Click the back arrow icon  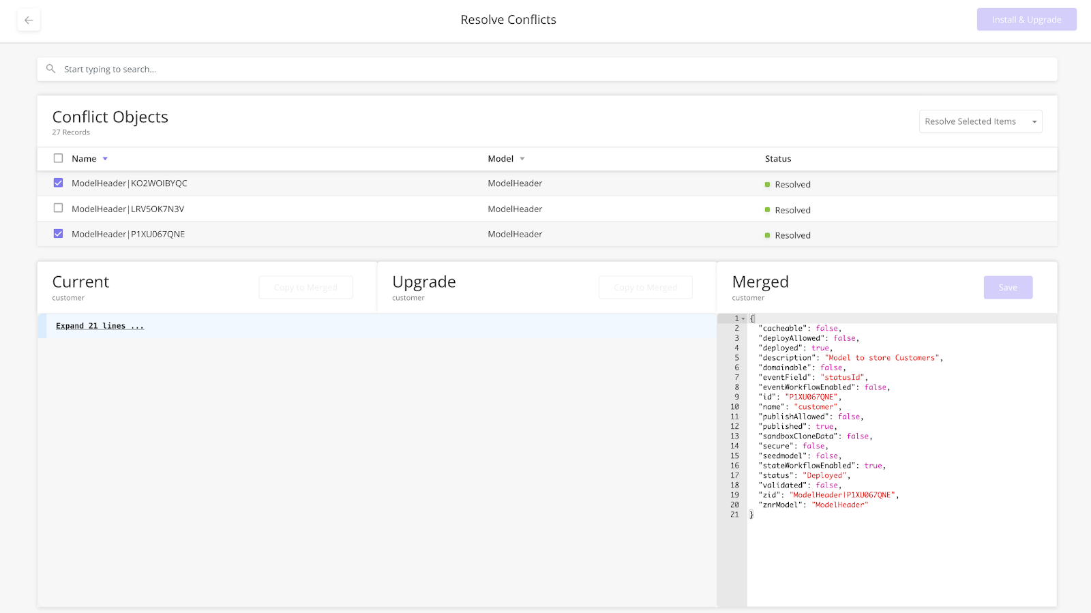pos(29,20)
